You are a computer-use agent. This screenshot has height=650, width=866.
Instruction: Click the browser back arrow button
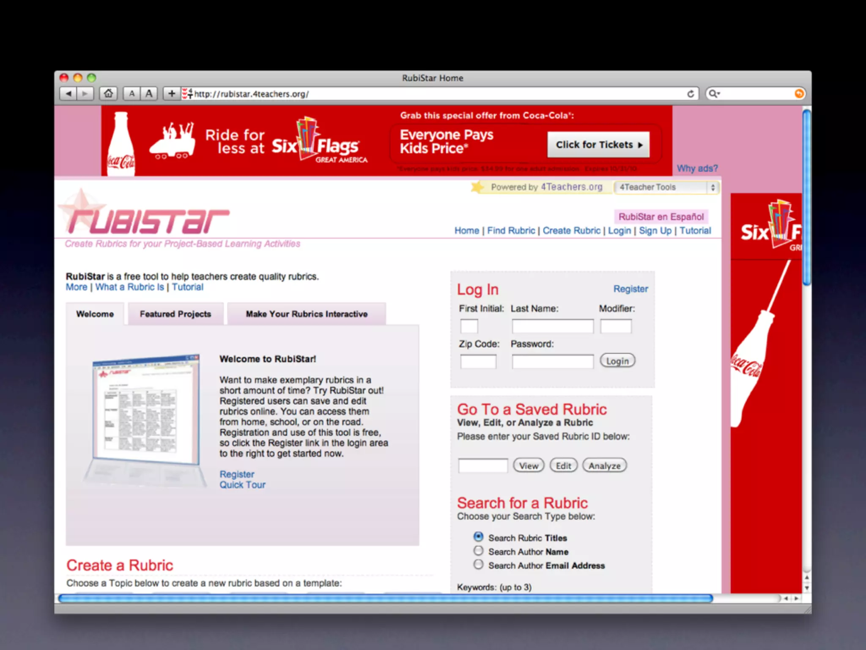tap(69, 94)
